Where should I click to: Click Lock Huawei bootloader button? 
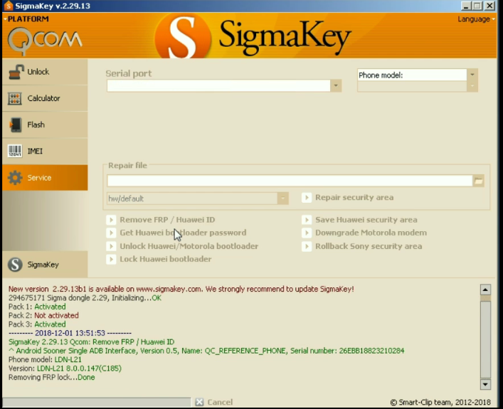(159, 259)
